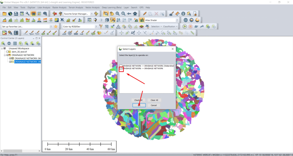Click the Clear All button
The width and height of the screenshot is (293, 156).
(154, 100)
